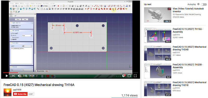Play the video

(7, 76)
